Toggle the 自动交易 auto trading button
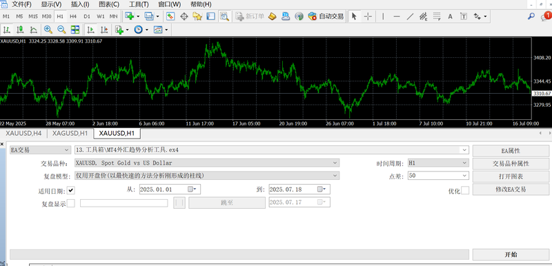 point(326,17)
